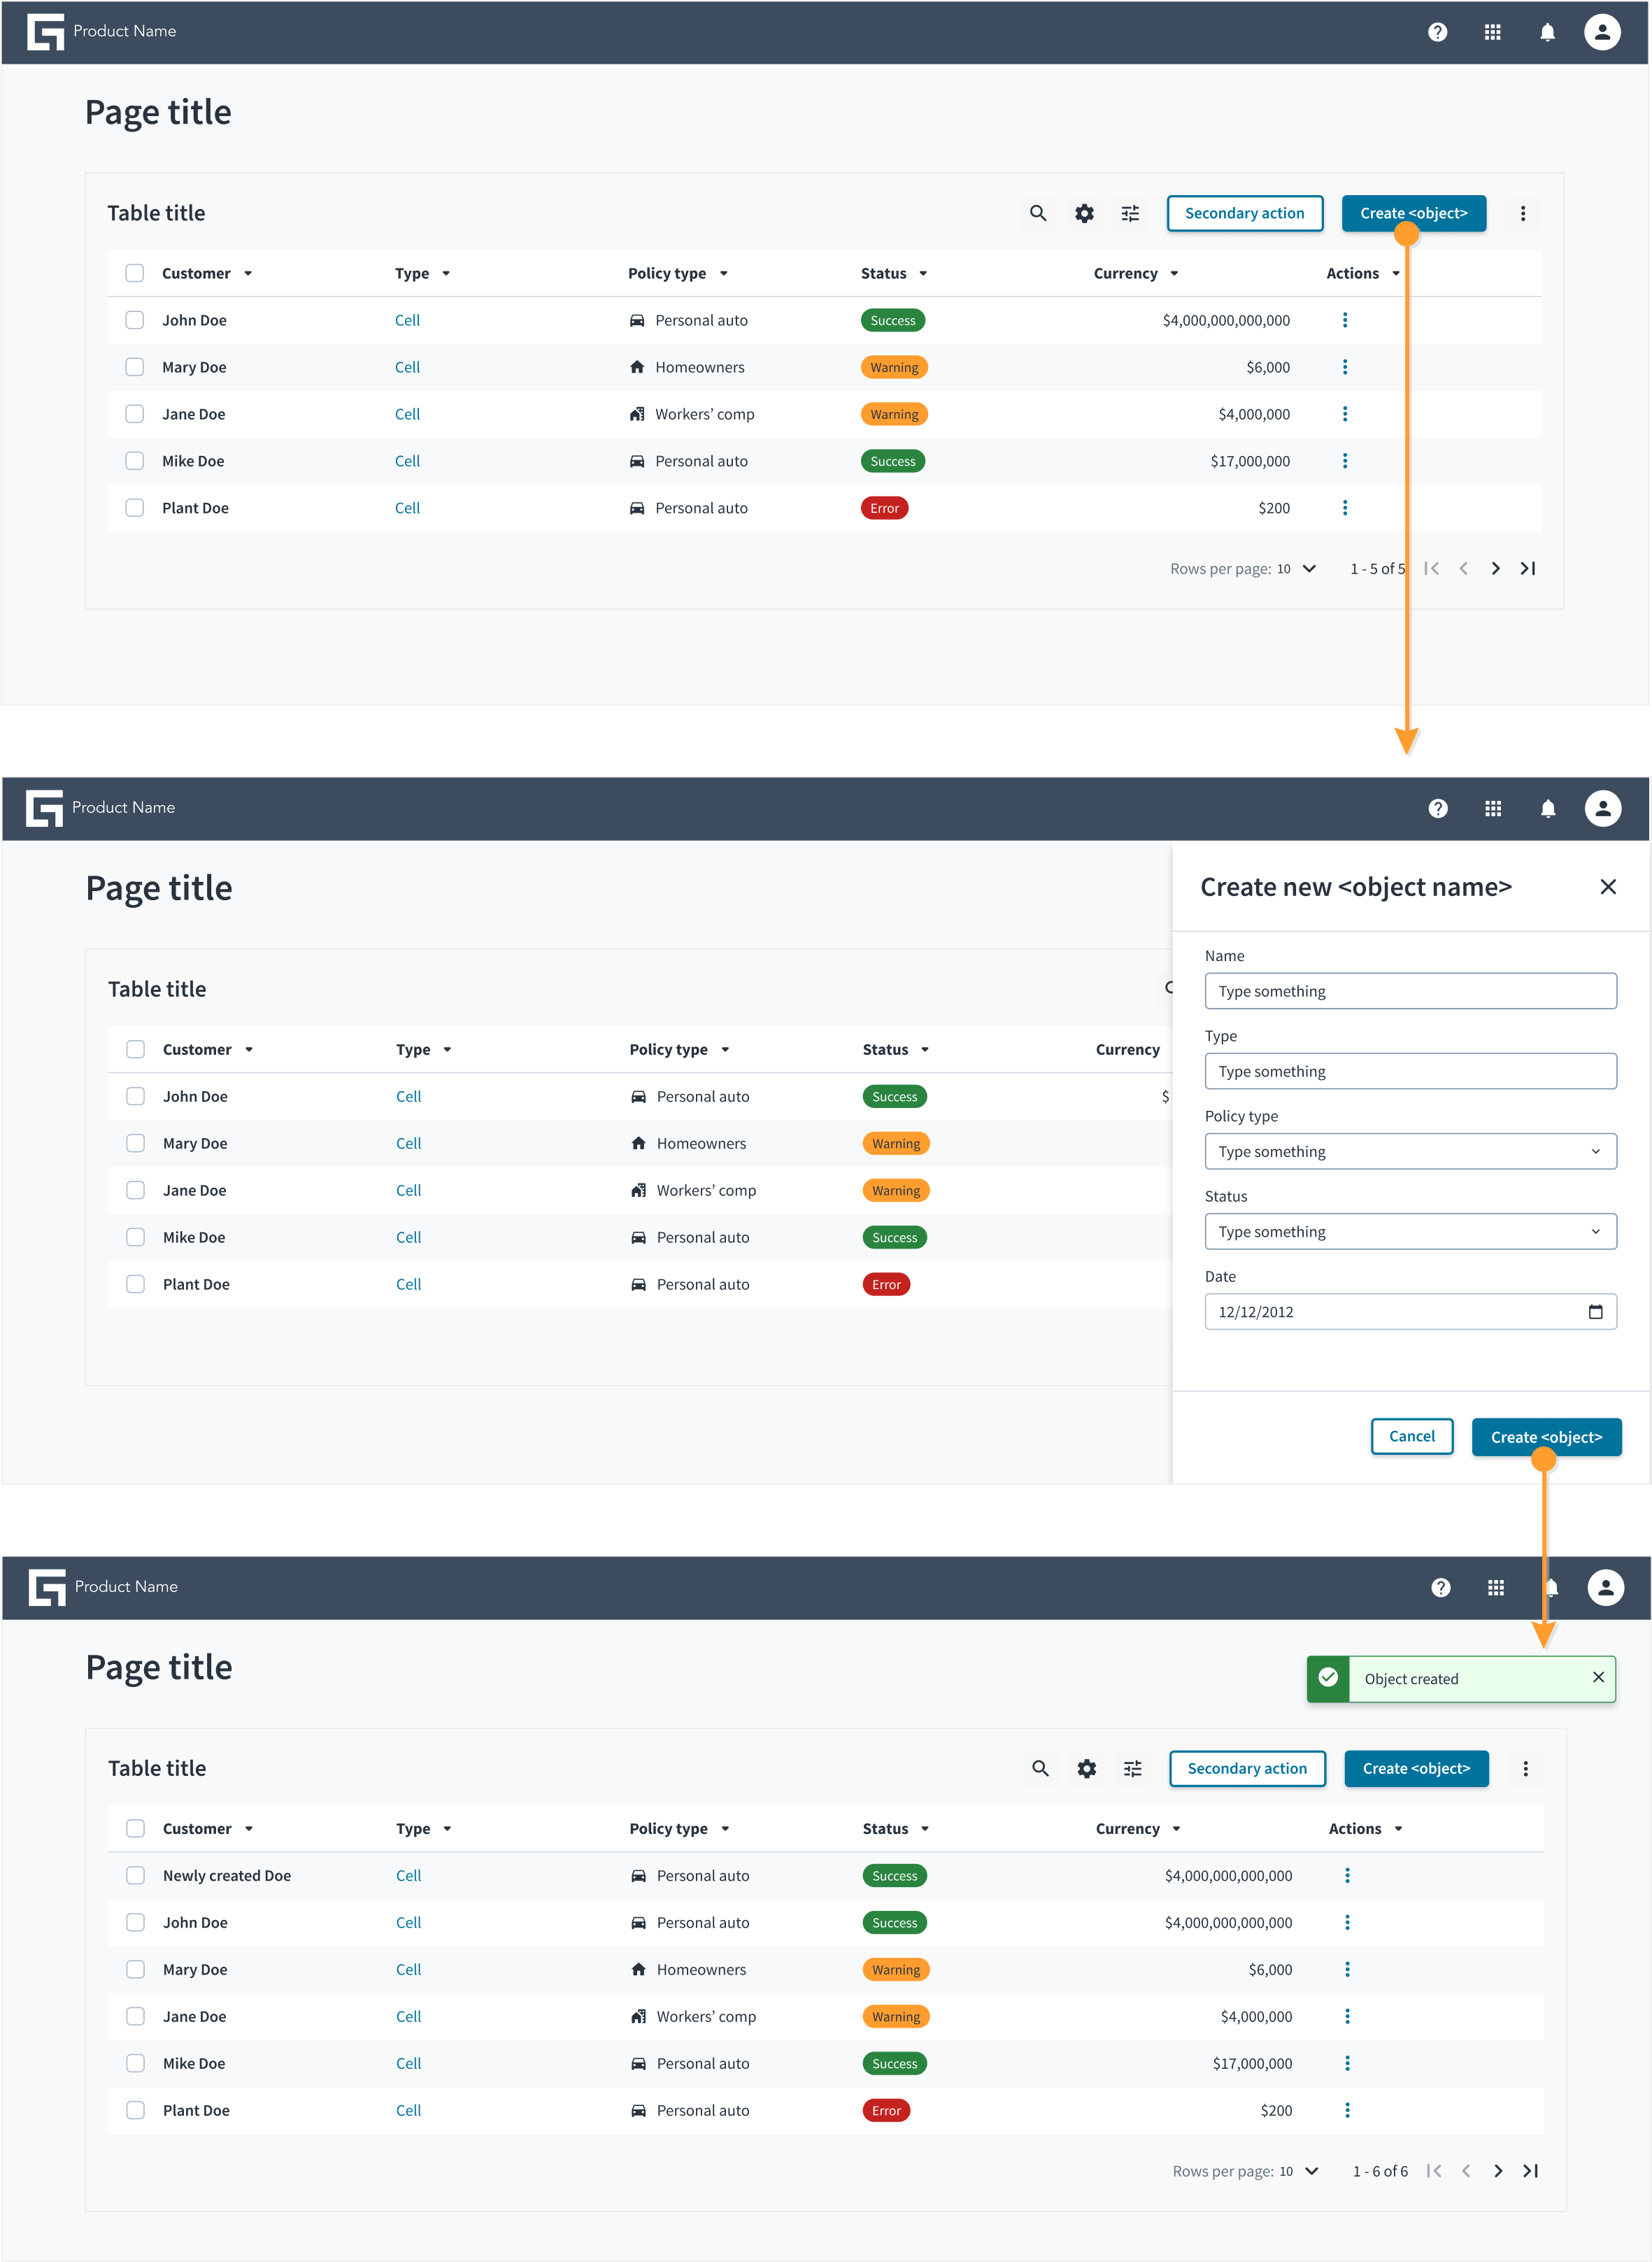Expand the Status dropdown in create form
The image size is (1652, 2262).
tap(1410, 1231)
